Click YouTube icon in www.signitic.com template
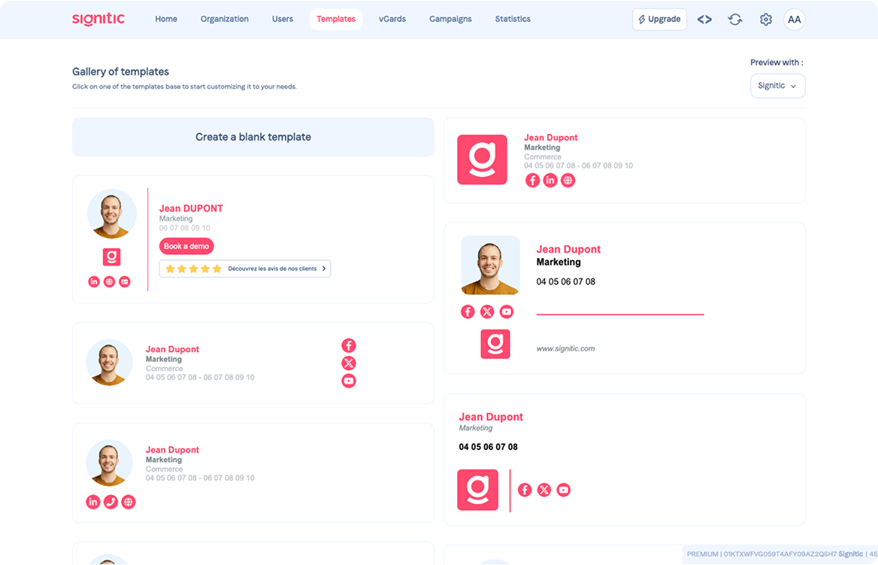878x565 pixels. click(x=506, y=311)
